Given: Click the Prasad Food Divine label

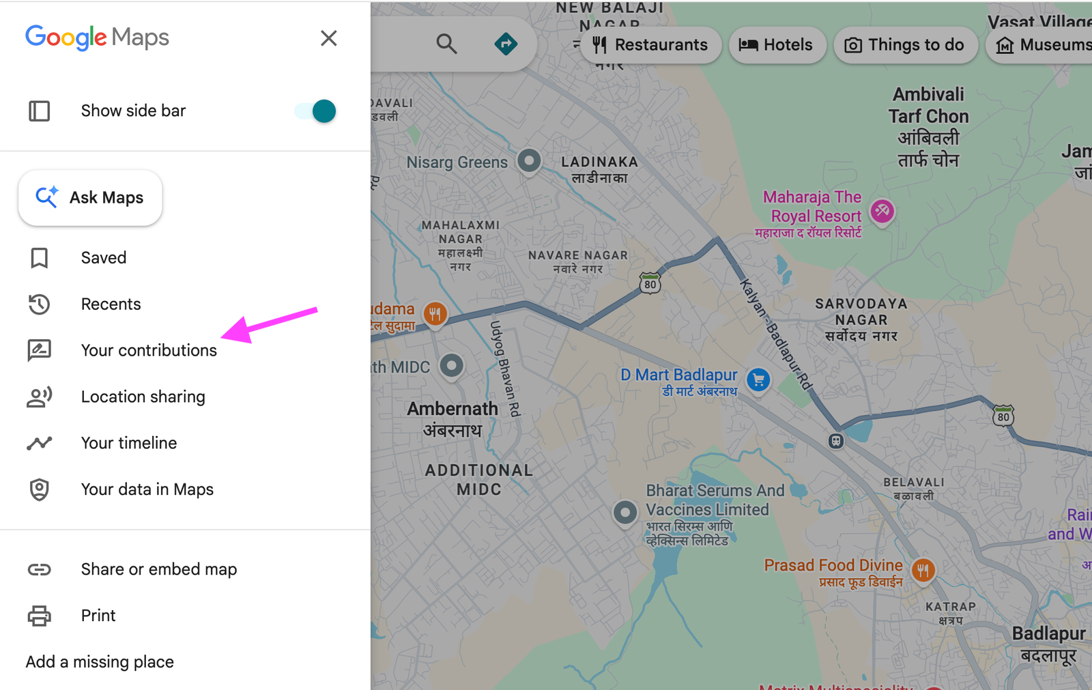Looking at the screenshot, I should pos(833,573).
